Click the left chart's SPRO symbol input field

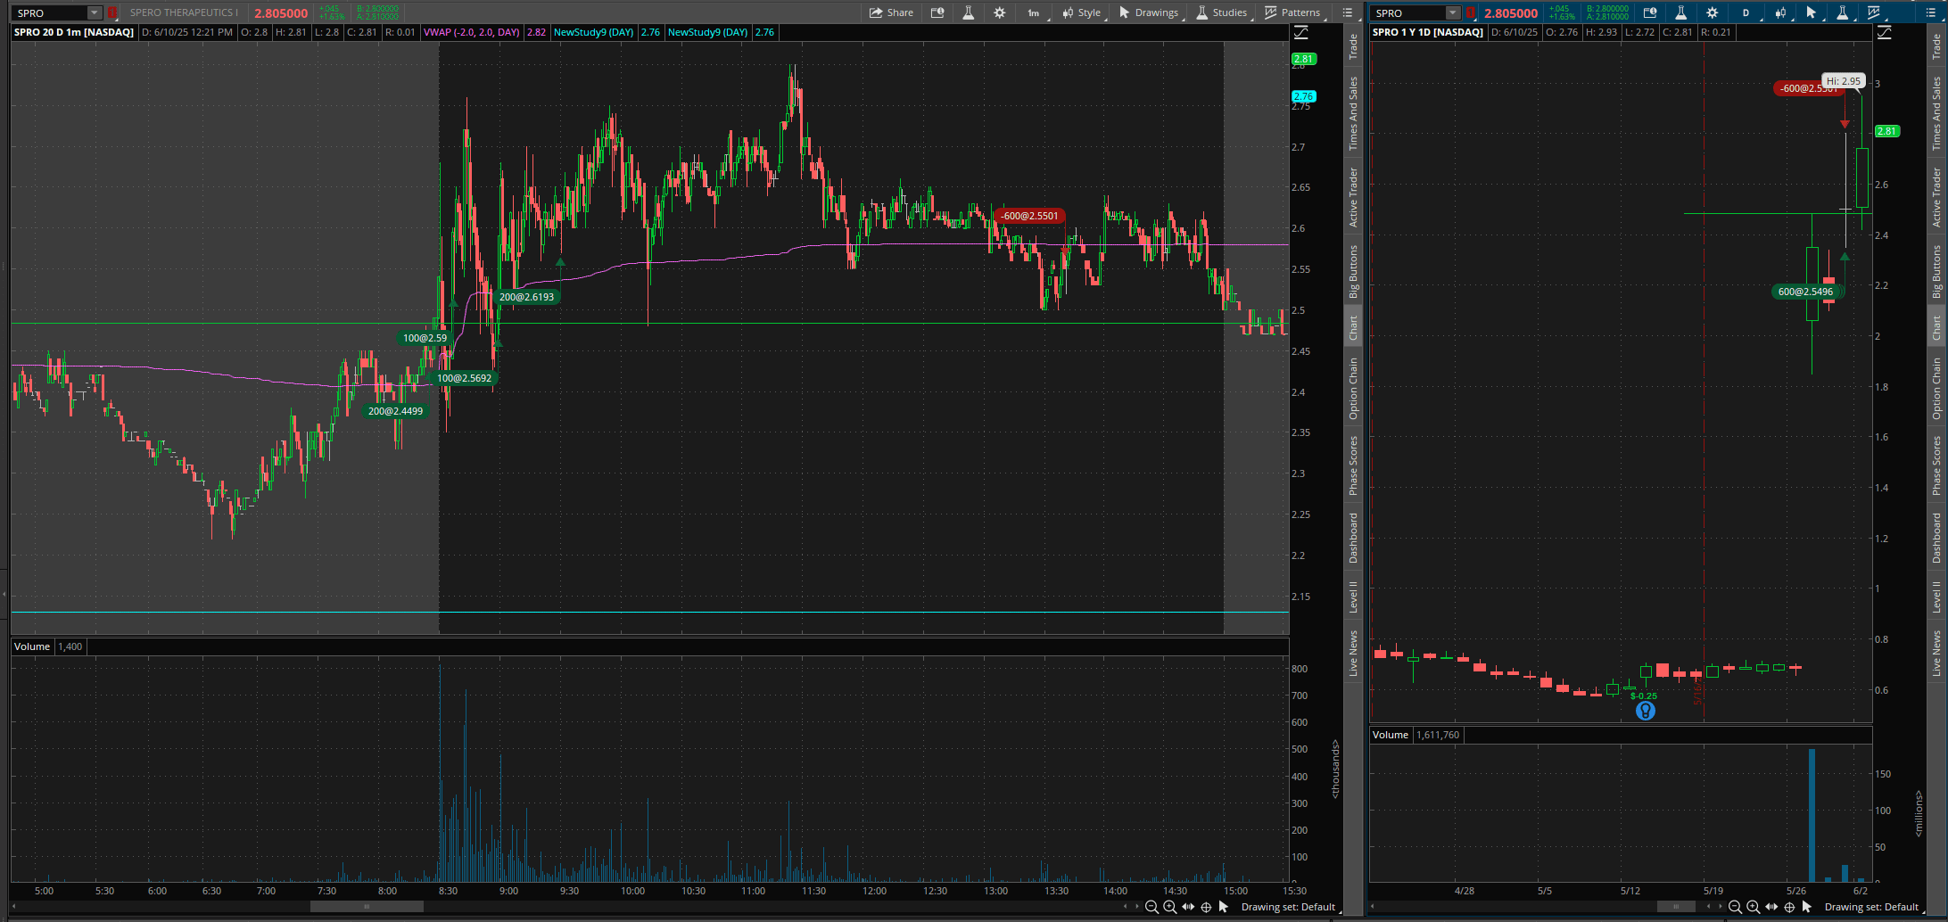51,12
